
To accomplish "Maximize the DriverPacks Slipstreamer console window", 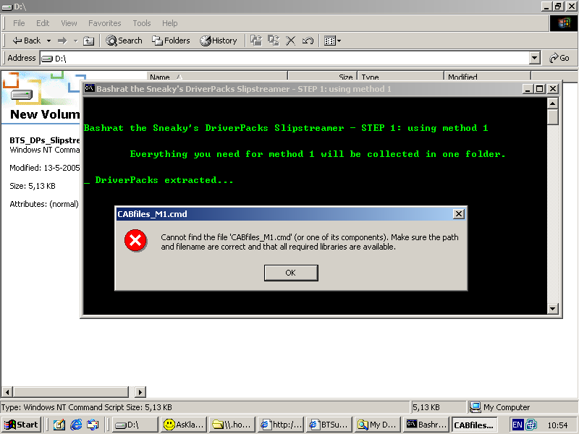I will tap(539, 89).
